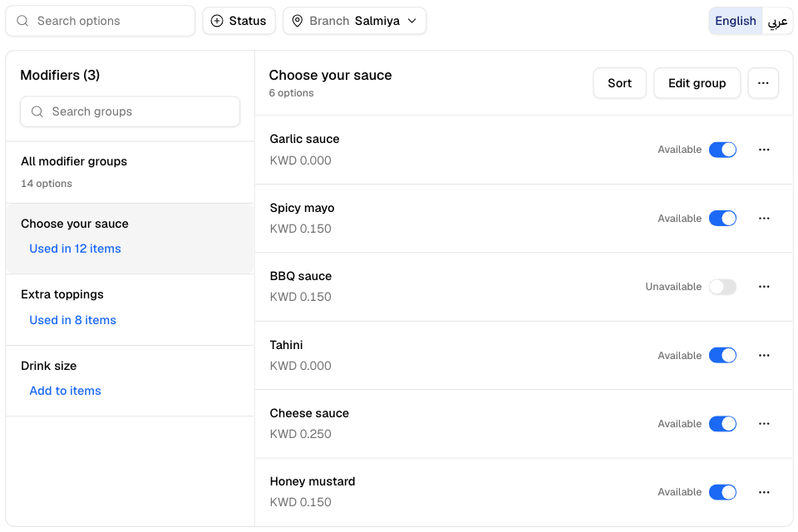Image resolution: width=798 pixels, height=532 pixels.
Task: Select the Drink size group
Action: (x=131, y=381)
